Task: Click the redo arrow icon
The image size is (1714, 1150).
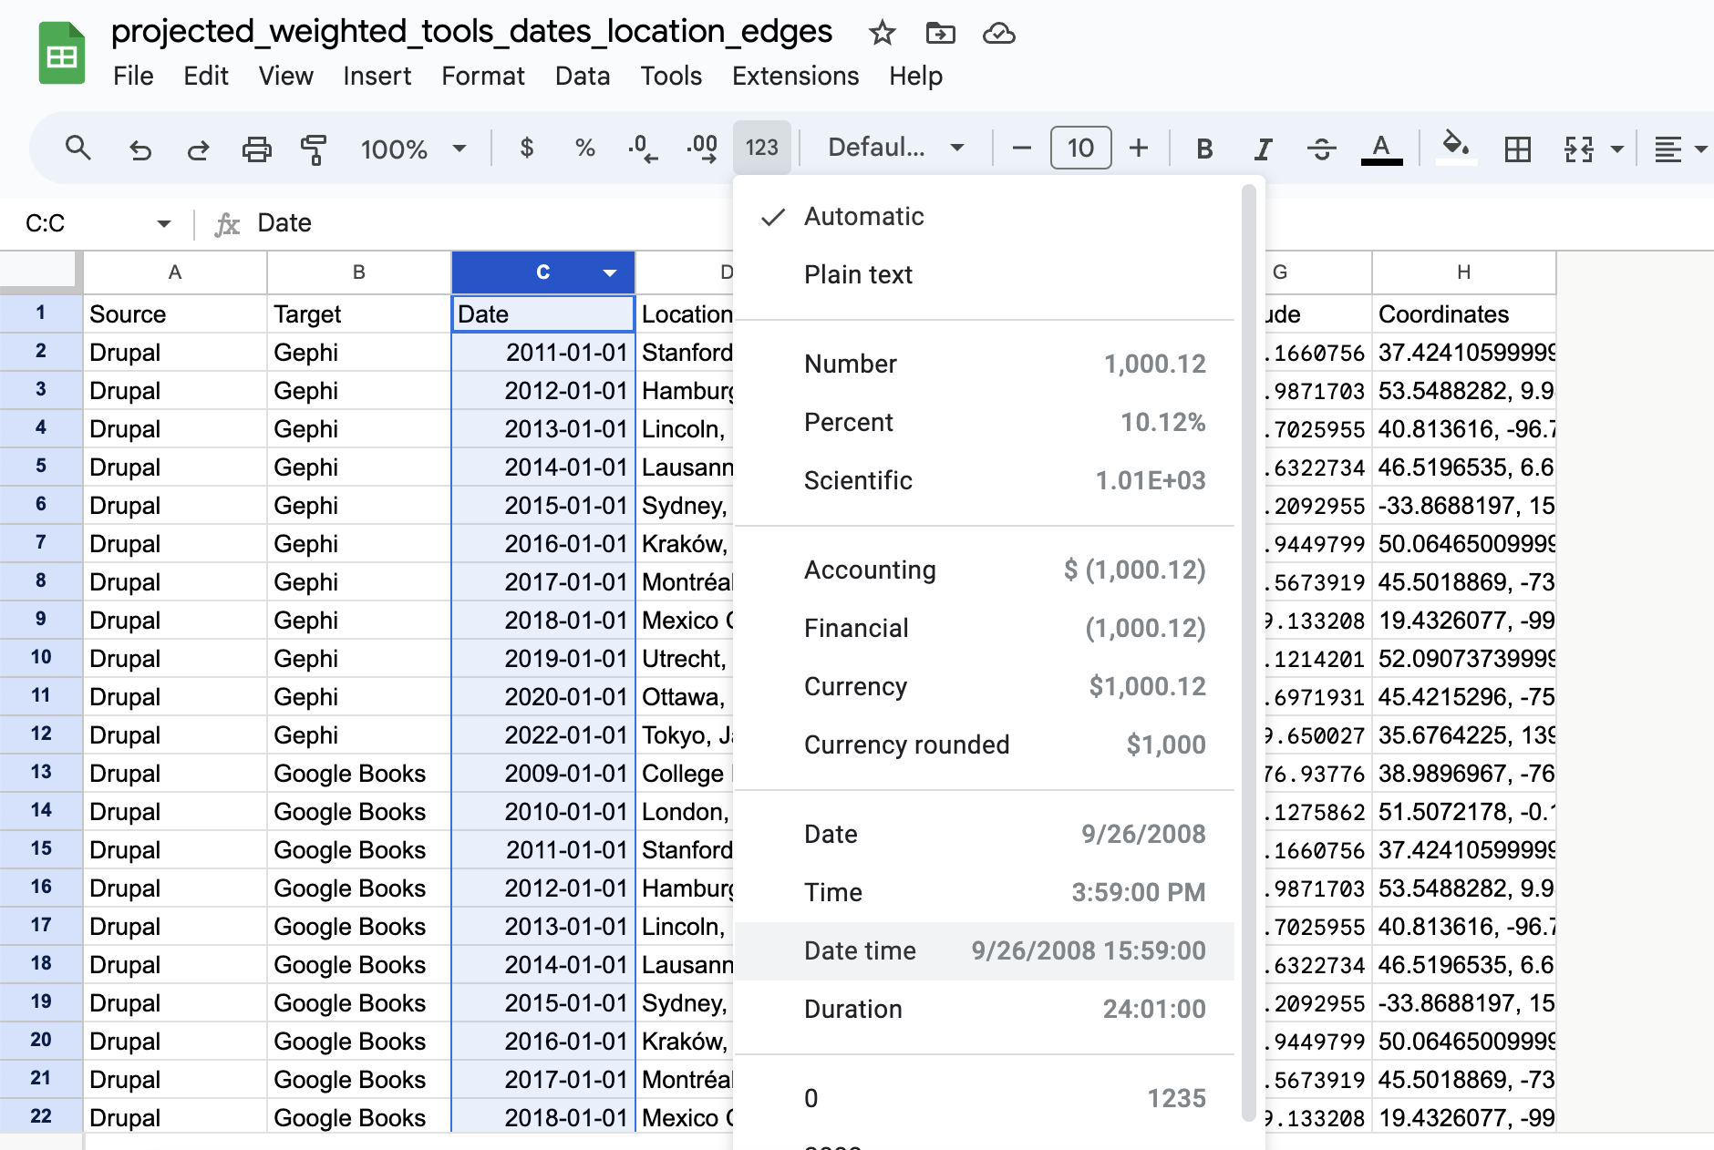Action: pyautogui.click(x=198, y=148)
